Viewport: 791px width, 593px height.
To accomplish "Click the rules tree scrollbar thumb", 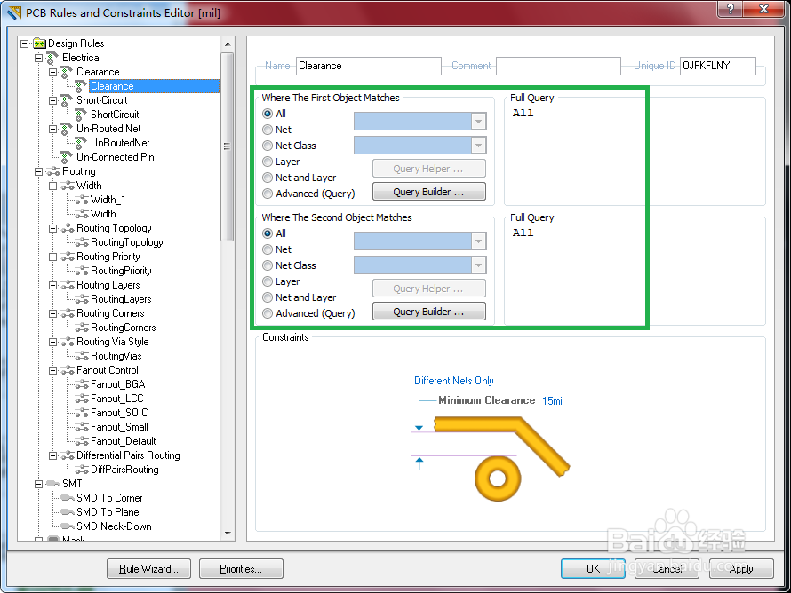I will pyautogui.click(x=227, y=146).
